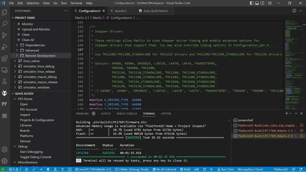Open the Auto Build Marlin 'M' icon
The width and height of the screenshot is (306, 172).
click(x=4, y=116)
